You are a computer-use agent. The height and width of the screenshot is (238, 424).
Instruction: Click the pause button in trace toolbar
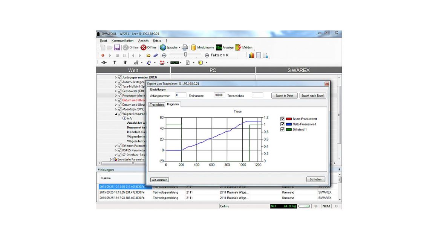[124, 55]
